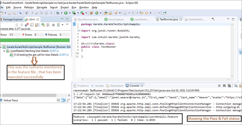Switch to the Javadoc tab
Screen dimensions: 242x125
click(x=98, y=86)
